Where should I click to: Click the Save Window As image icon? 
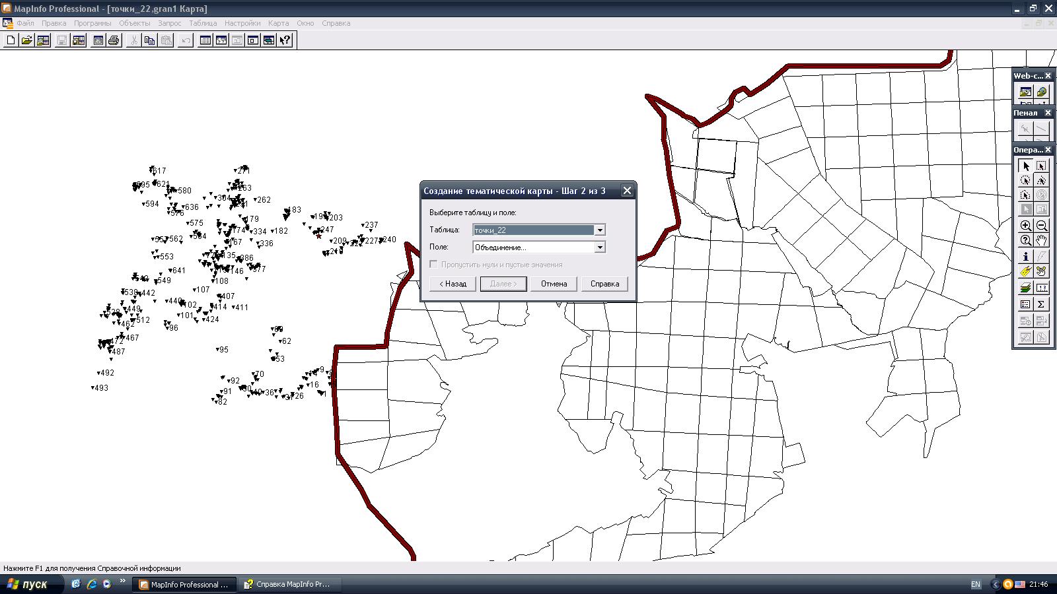98,40
